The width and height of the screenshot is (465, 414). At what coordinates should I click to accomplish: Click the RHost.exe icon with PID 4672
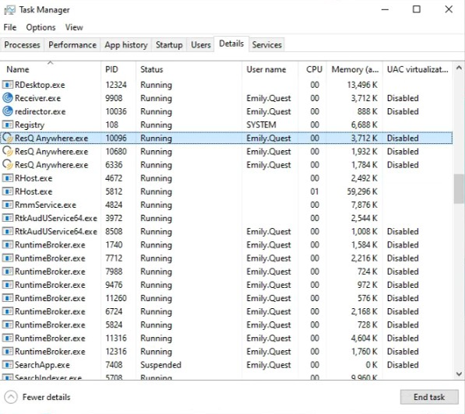[x=8, y=178]
